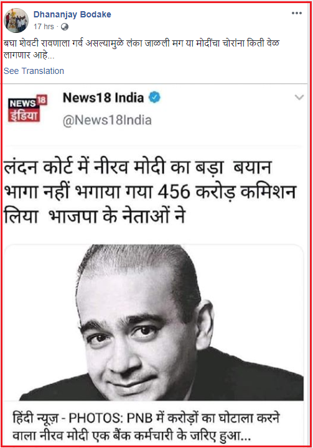Viewport: 313px width, 448px height.
Task: Click See Translation link
Action: (34, 71)
